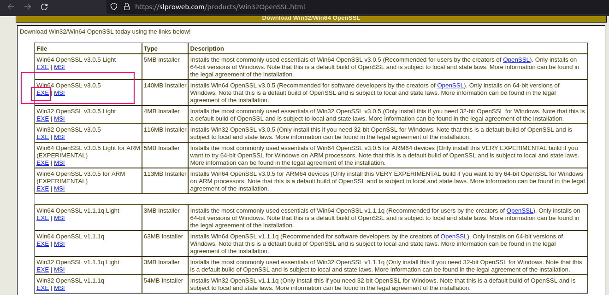Screen dimensions: 609x295
Task: Click "3MB Installer" in Win64 v1.1.1q Light row
Action: [x=162, y=211]
